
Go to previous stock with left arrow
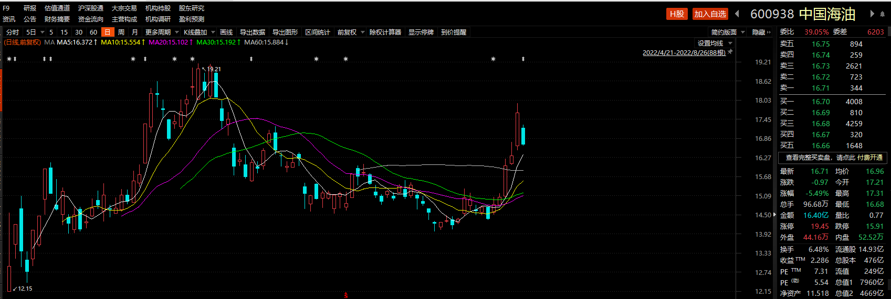(x=737, y=14)
